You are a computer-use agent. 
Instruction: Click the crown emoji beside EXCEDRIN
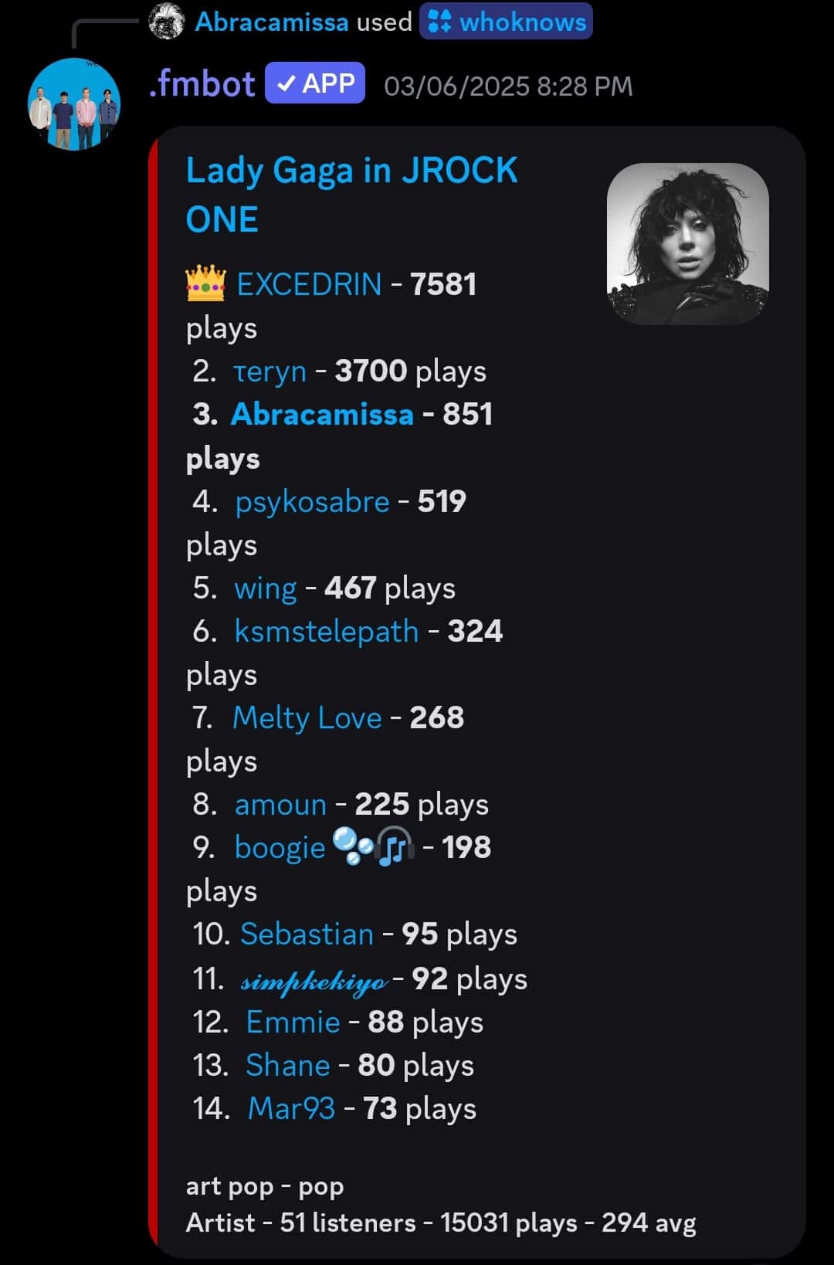[205, 284]
